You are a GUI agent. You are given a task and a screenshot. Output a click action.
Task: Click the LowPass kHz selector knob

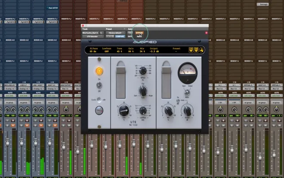click(143, 110)
